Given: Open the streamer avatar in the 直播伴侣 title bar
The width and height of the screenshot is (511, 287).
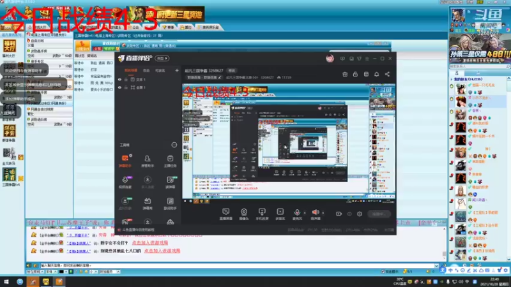Looking at the screenshot, I should (x=330, y=59).
